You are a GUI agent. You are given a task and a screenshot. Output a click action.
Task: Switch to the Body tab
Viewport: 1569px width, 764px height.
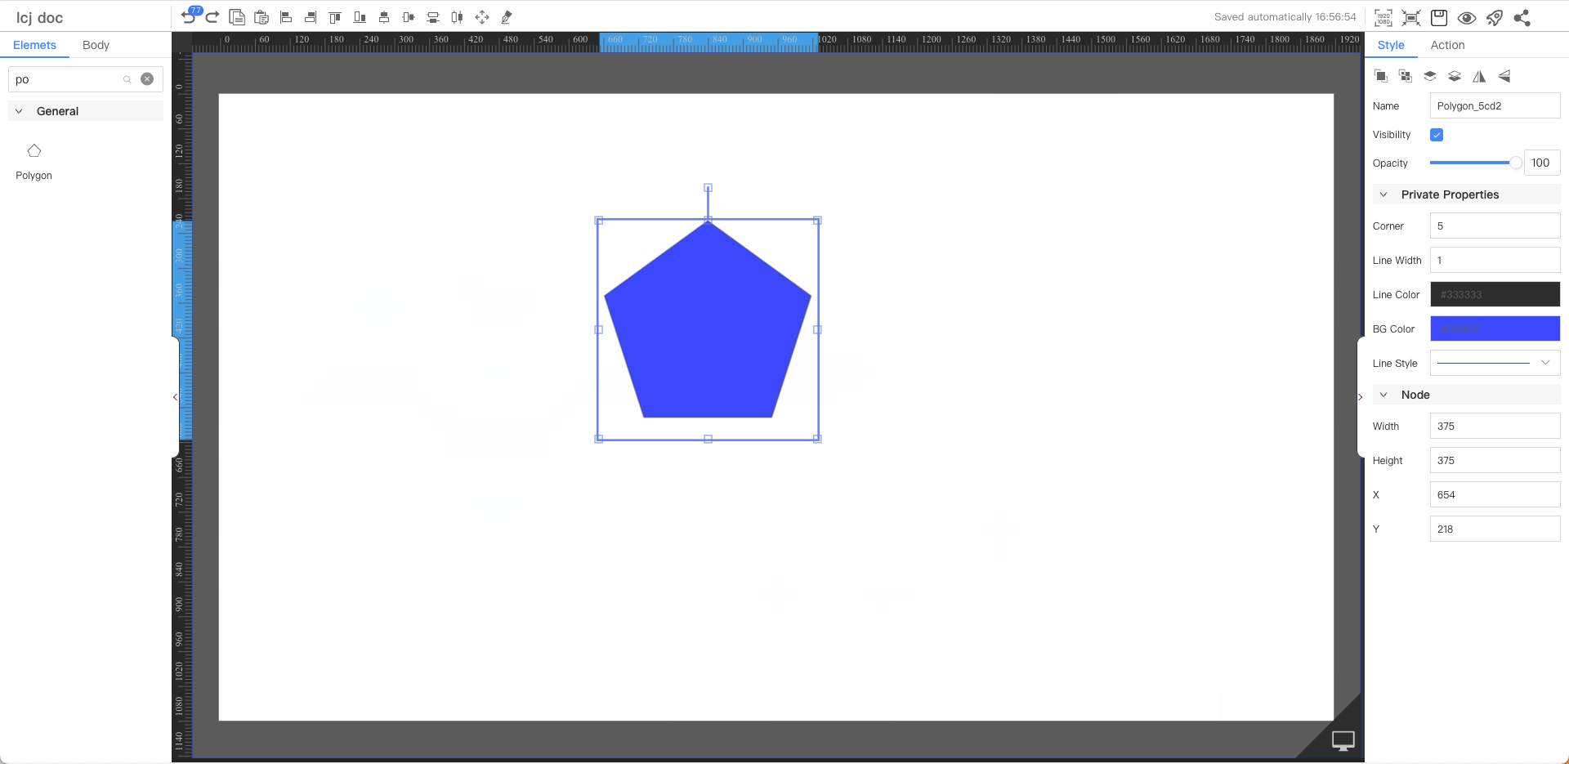(96, 45)
